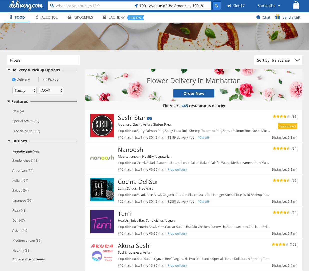The width and height of the screenshot is (309, 271).
Task: Click the FREE BAG! badge
Action: point(136,18)
